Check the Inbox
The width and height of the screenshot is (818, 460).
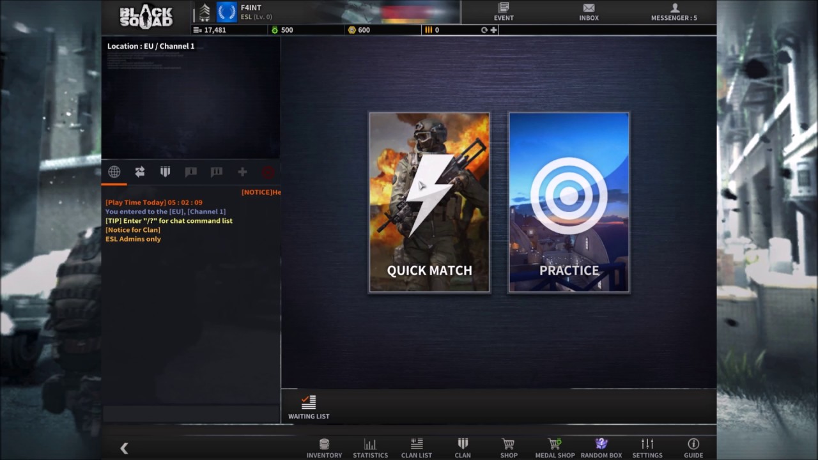click(588, 12)
